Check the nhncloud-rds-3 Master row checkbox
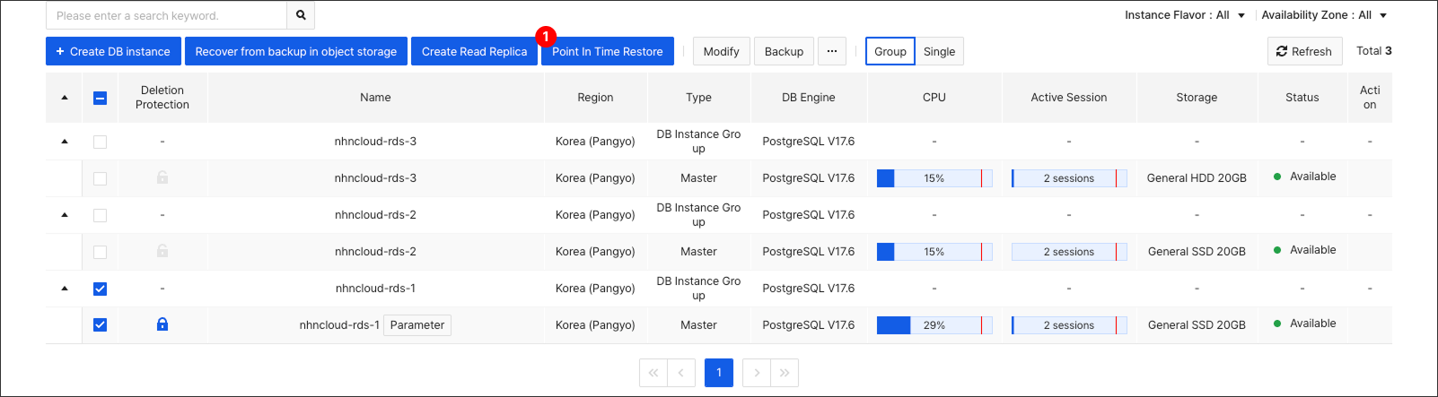Screen dimensions: 1438x397 100,178
